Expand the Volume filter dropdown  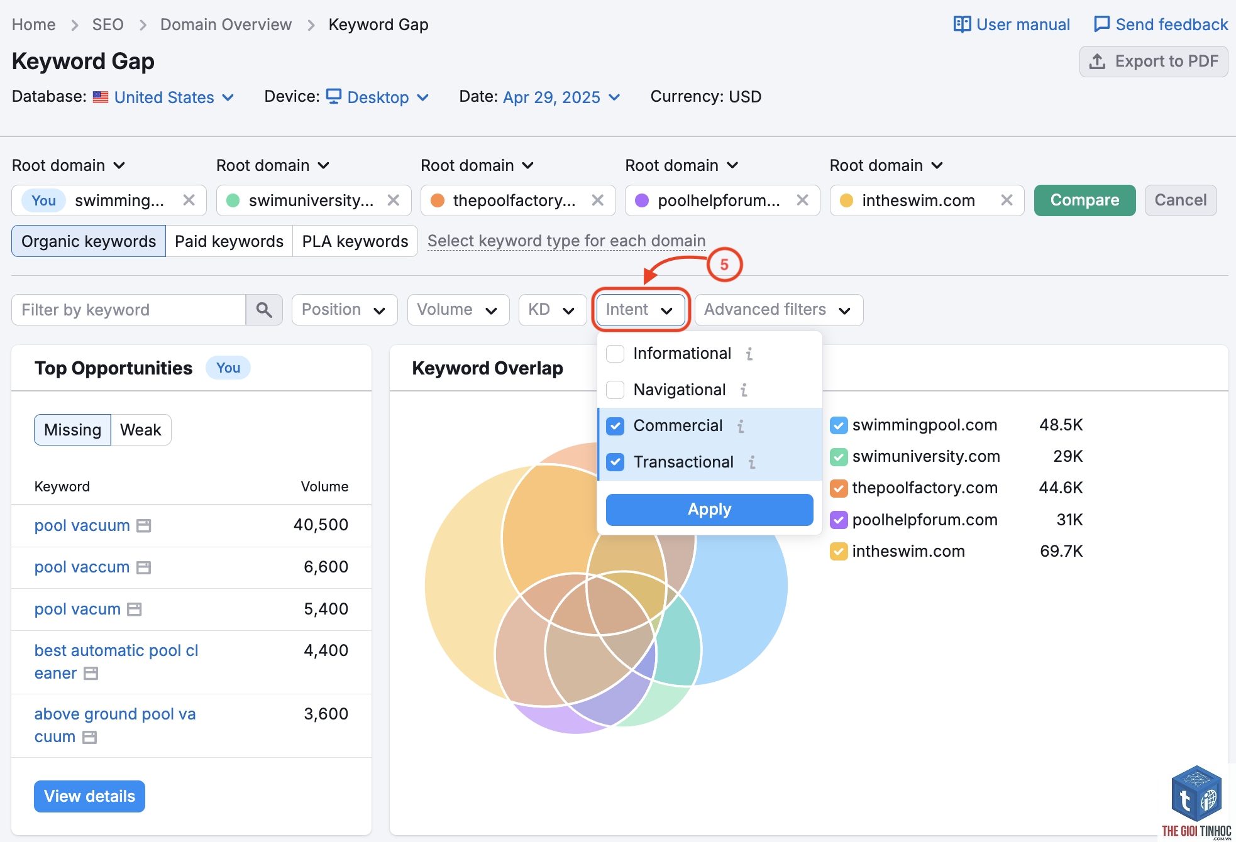click(x=458, y=310)
